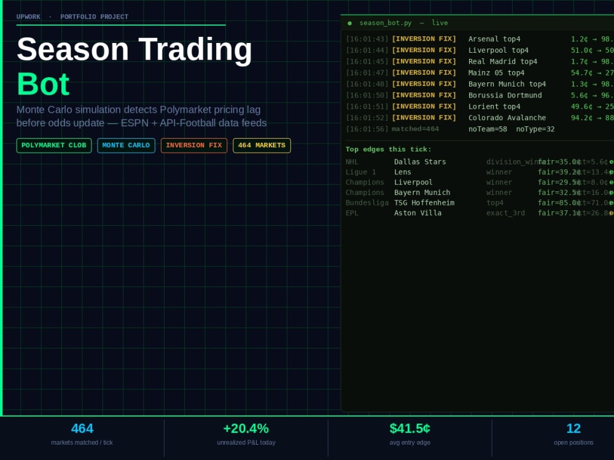Screen dimensions: 614x460
Task: Select the Bayern Munich top4 log row
Action: click(480, 84)
